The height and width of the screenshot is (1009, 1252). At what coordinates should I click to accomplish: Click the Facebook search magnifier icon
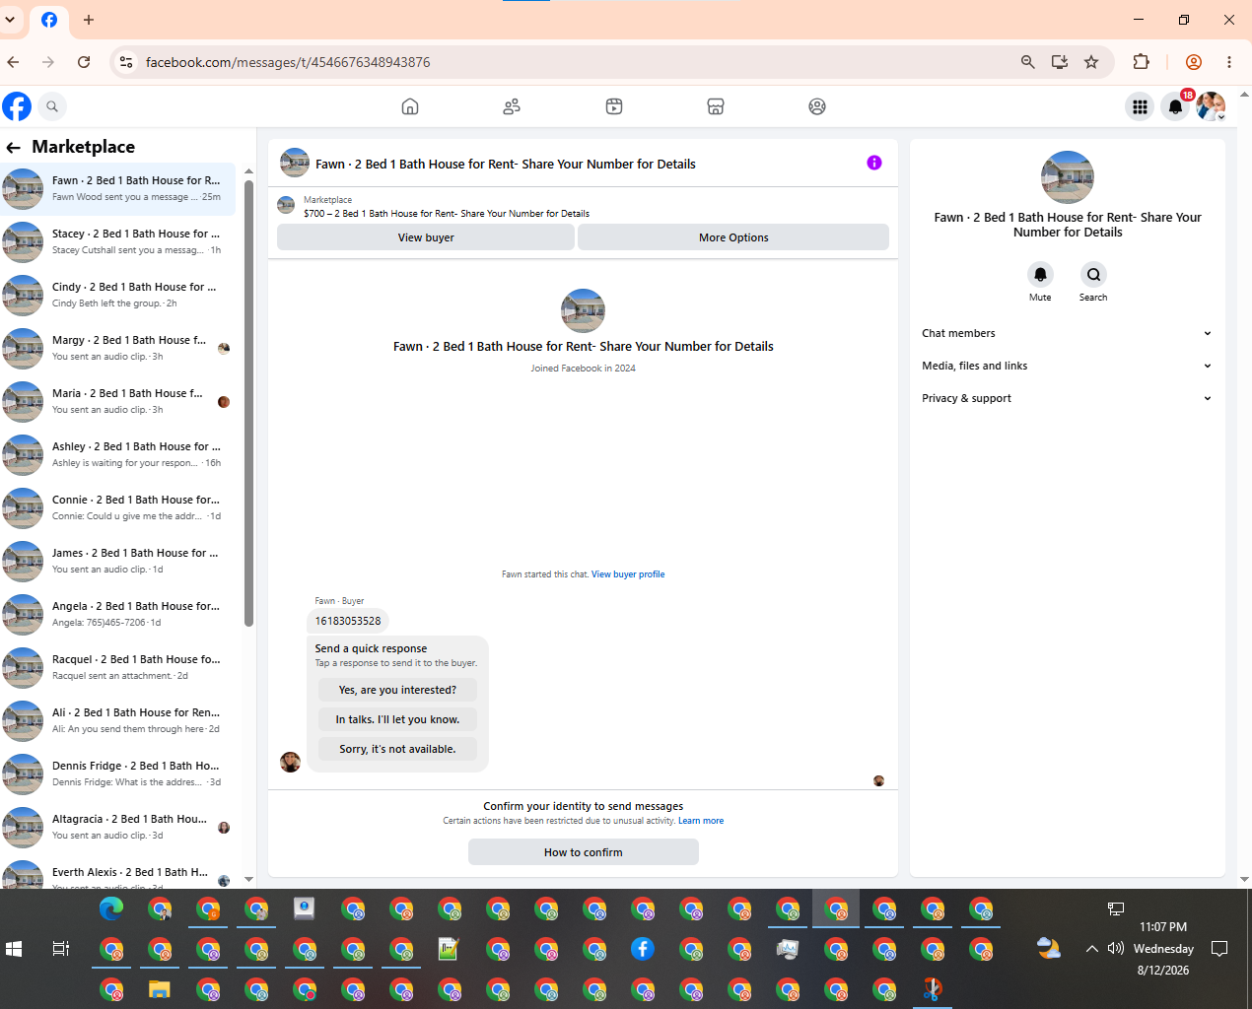[x=52, y=106]
